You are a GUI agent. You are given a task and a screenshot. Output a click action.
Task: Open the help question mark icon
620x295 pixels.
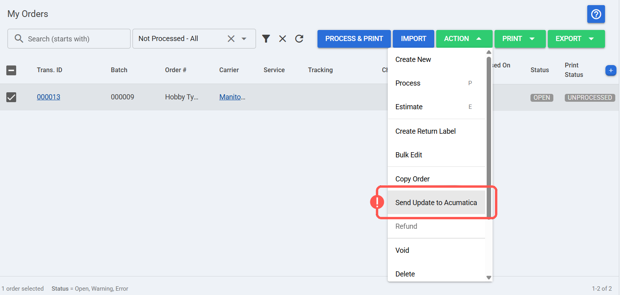(x=596, y=14)
